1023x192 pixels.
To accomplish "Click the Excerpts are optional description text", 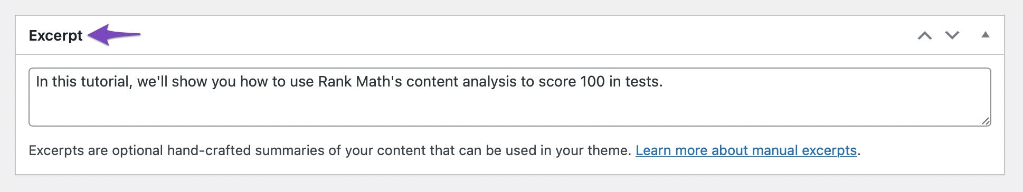I will point(330,150).
